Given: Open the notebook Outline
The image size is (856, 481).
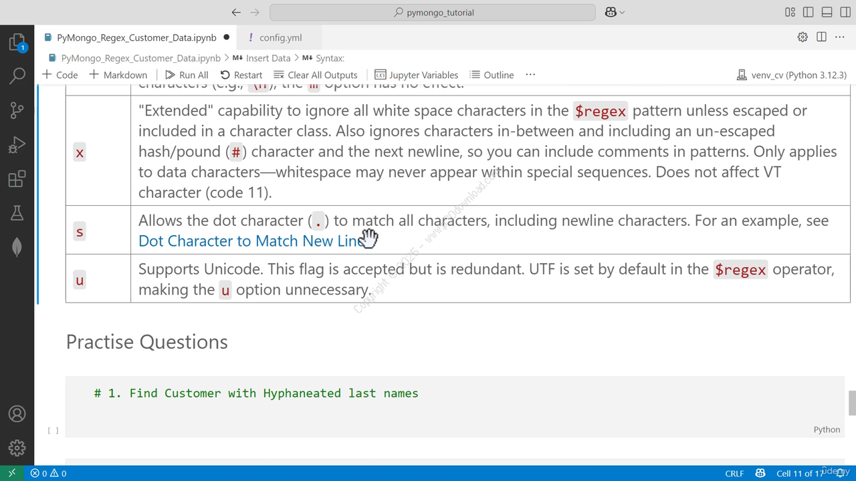Looking at the screenshot, I should (x=492, y=75).
